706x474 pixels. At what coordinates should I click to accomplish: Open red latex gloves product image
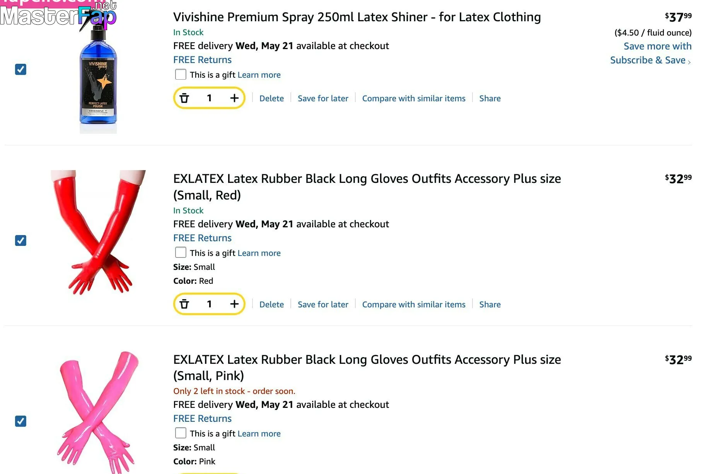pos(98,232)
